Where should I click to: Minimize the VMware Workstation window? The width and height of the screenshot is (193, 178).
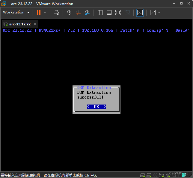[174, 4]
